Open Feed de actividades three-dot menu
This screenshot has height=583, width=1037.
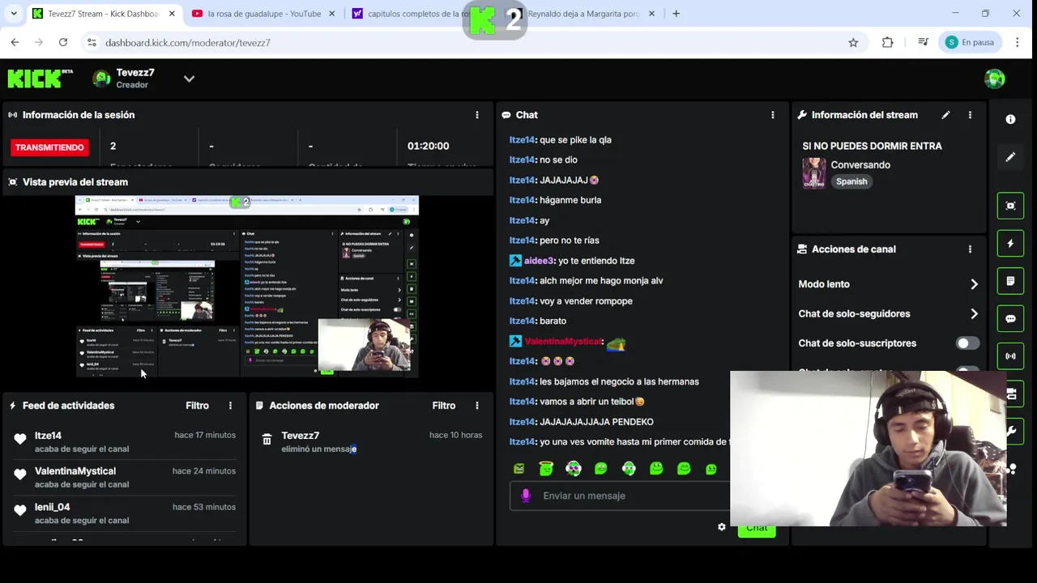230,406
